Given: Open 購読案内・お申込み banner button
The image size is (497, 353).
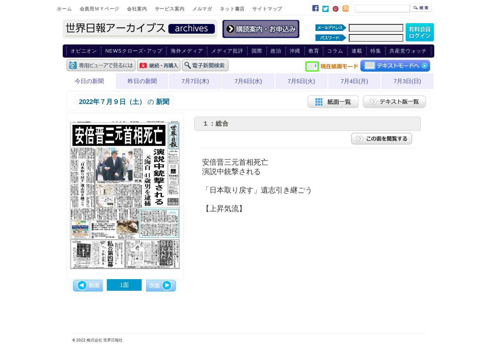Looking at the screenshot, I should (x=261, y=29).
